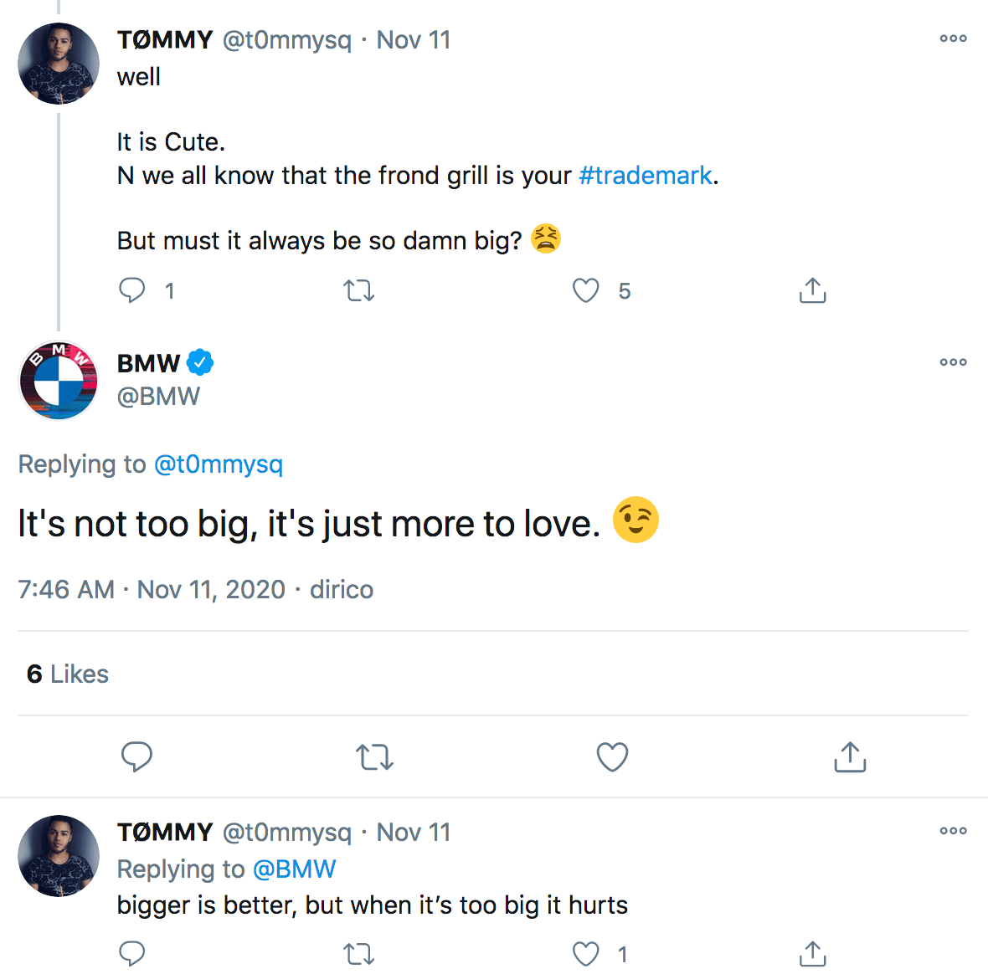Like the 'bigger is better' reply
Image resolution: width=988 pixels, height=974 pixels.
(x=586, y=954)
